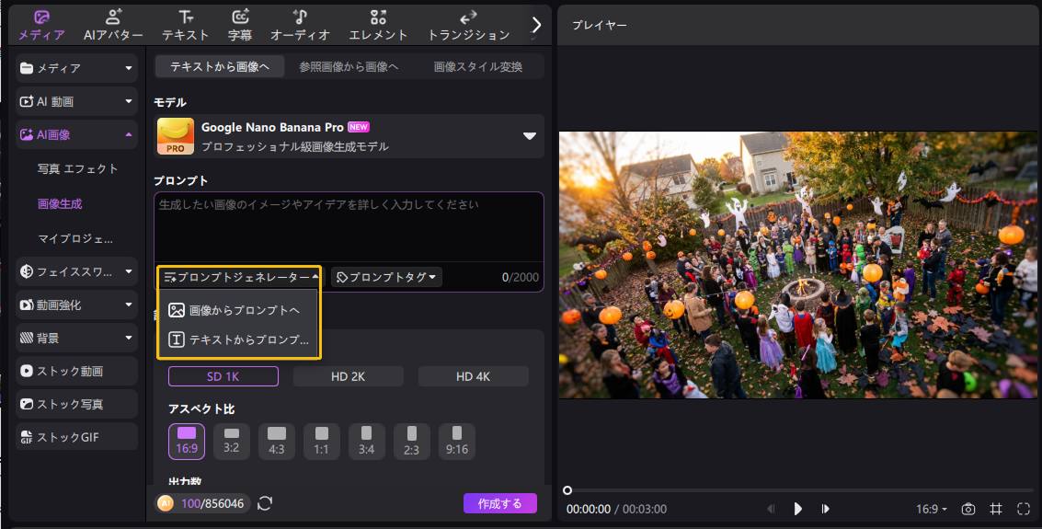Image resolution: width=1042 pixels, height=529 pixels.
Task: Step forward one frame in player
Action: click(825, 509)
